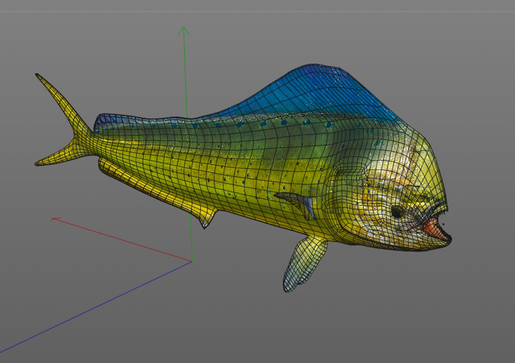Click the red X-axis arrowhead
The image size is (515, 363).
(55, 219)
